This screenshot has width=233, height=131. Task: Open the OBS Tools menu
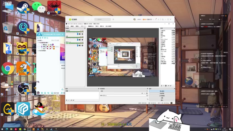click(x=97, y=26)
